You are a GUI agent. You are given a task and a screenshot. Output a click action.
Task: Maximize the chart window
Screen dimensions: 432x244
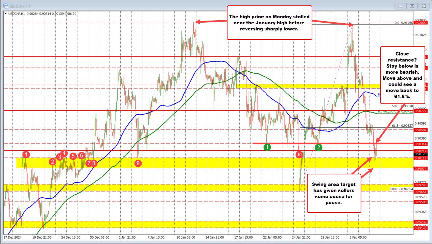(412, 6)
